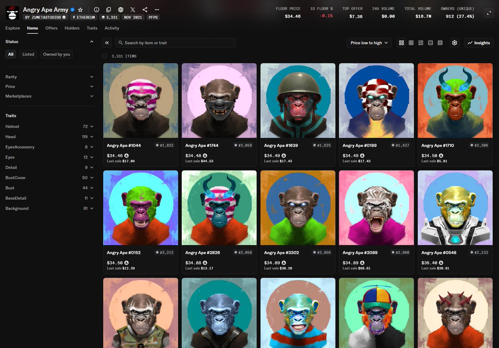Screen dimensions: 499x348
Task: Click the Angry Ape Army collection logo
Action: pyautogui.click(x=12, y=13)
